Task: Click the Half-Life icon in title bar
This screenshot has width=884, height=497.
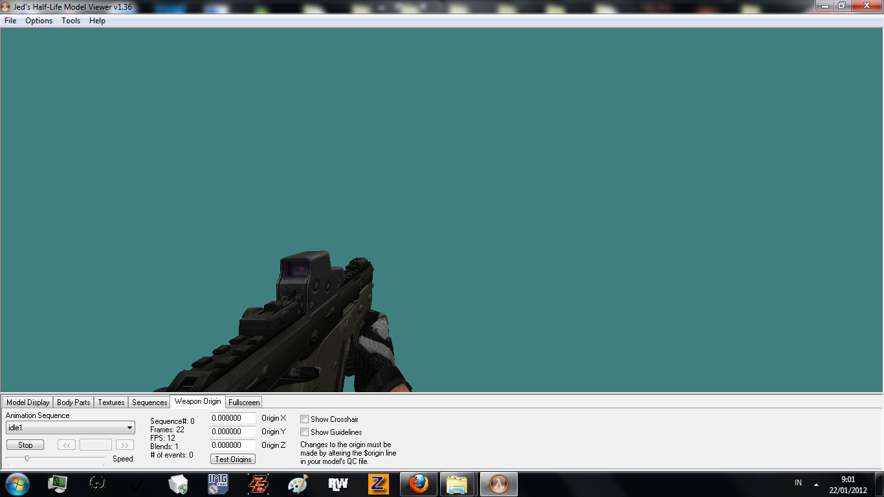Action: (6, 6)
